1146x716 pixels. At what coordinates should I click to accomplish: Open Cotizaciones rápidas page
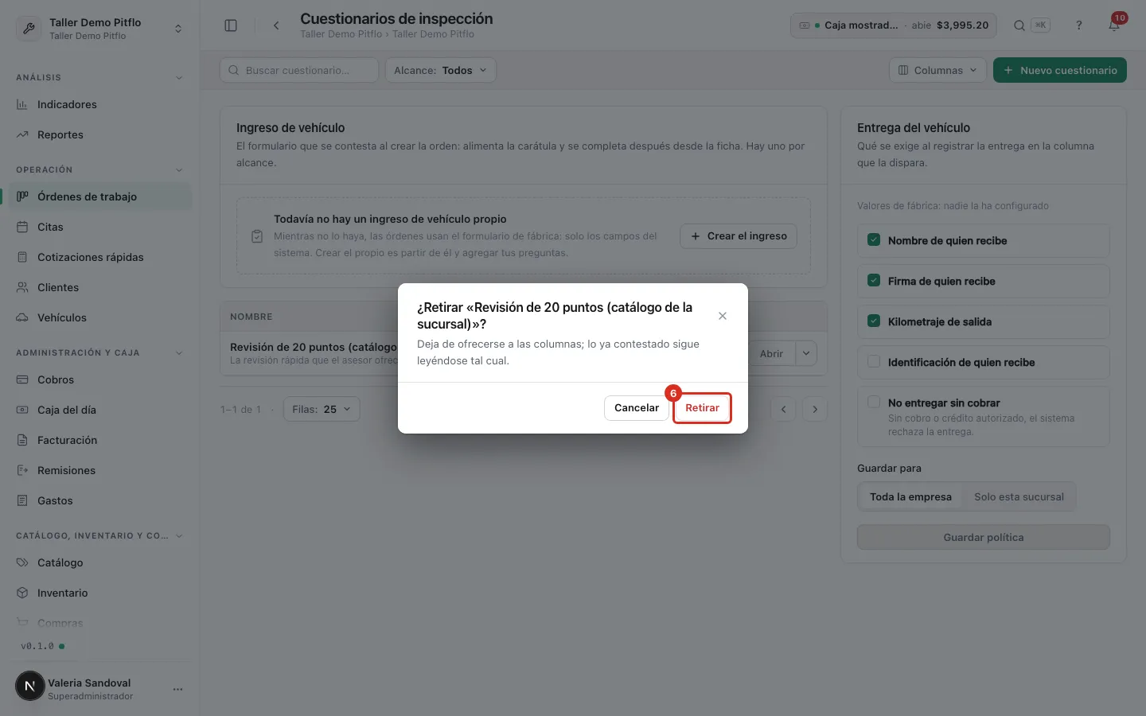point(99,257)
